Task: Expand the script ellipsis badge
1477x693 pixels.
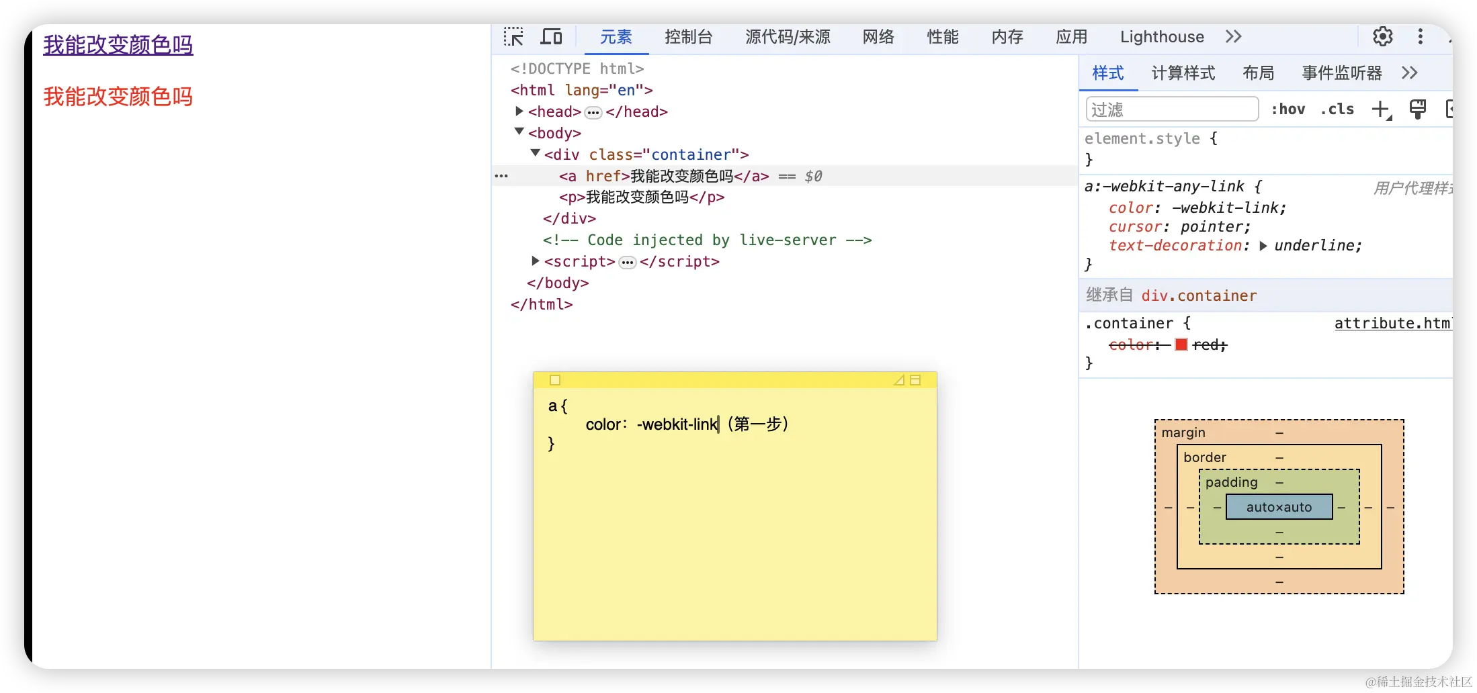Action: pyautogui.click(x=628, y=263)
